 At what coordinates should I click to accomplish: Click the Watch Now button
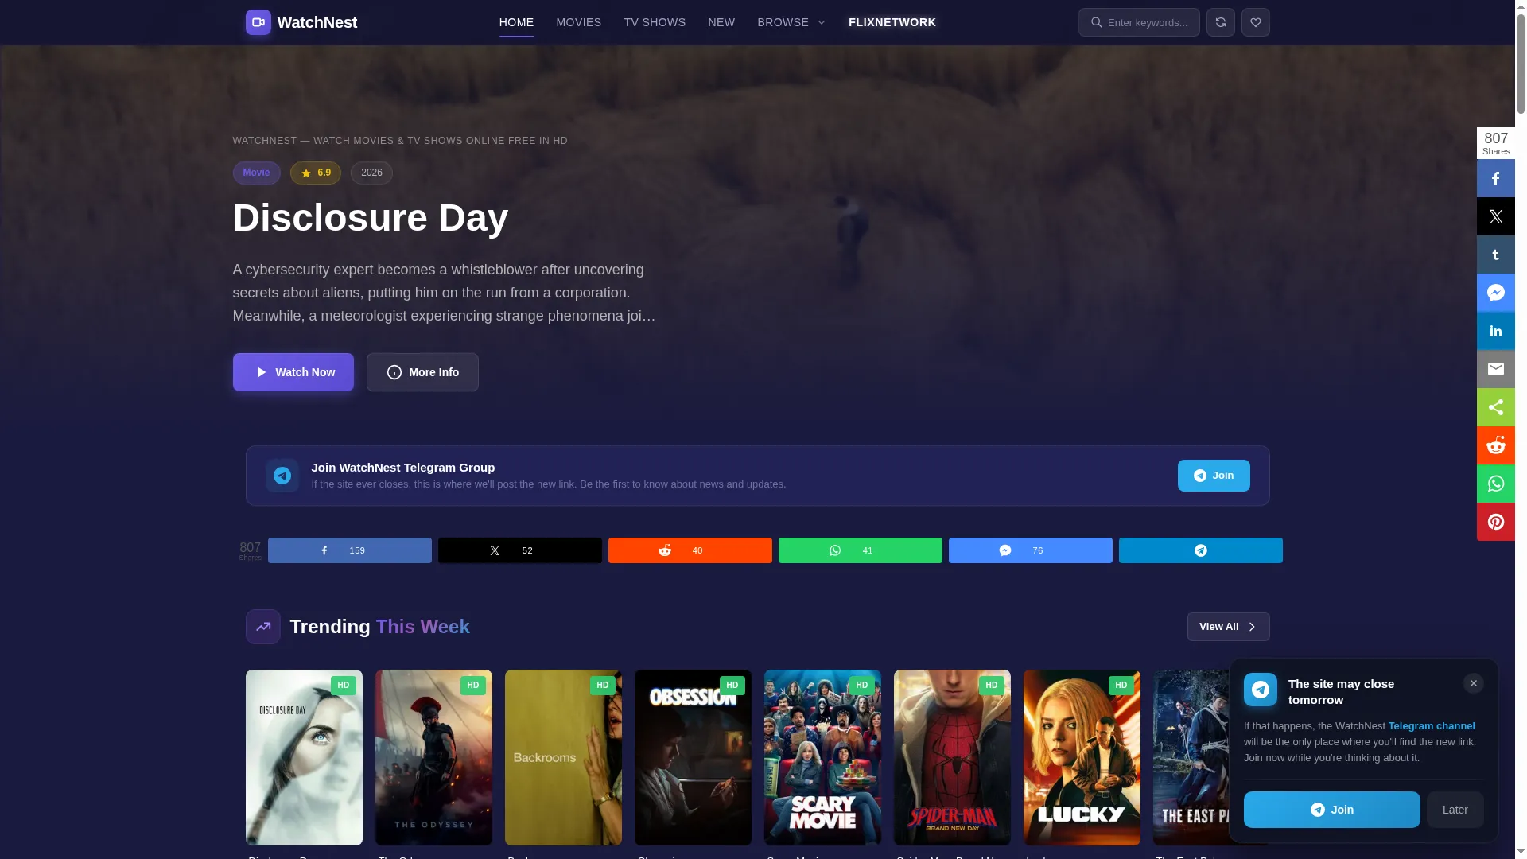[x=293, y=372]
